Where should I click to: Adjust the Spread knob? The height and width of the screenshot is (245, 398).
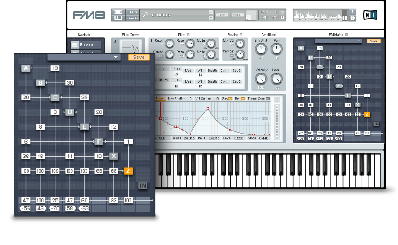click(x=170, y=54)
